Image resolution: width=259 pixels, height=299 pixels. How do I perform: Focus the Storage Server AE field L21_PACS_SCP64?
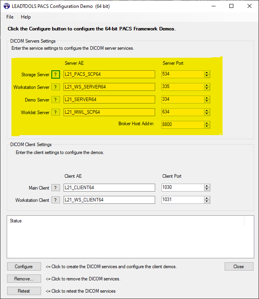pos(109,74)
